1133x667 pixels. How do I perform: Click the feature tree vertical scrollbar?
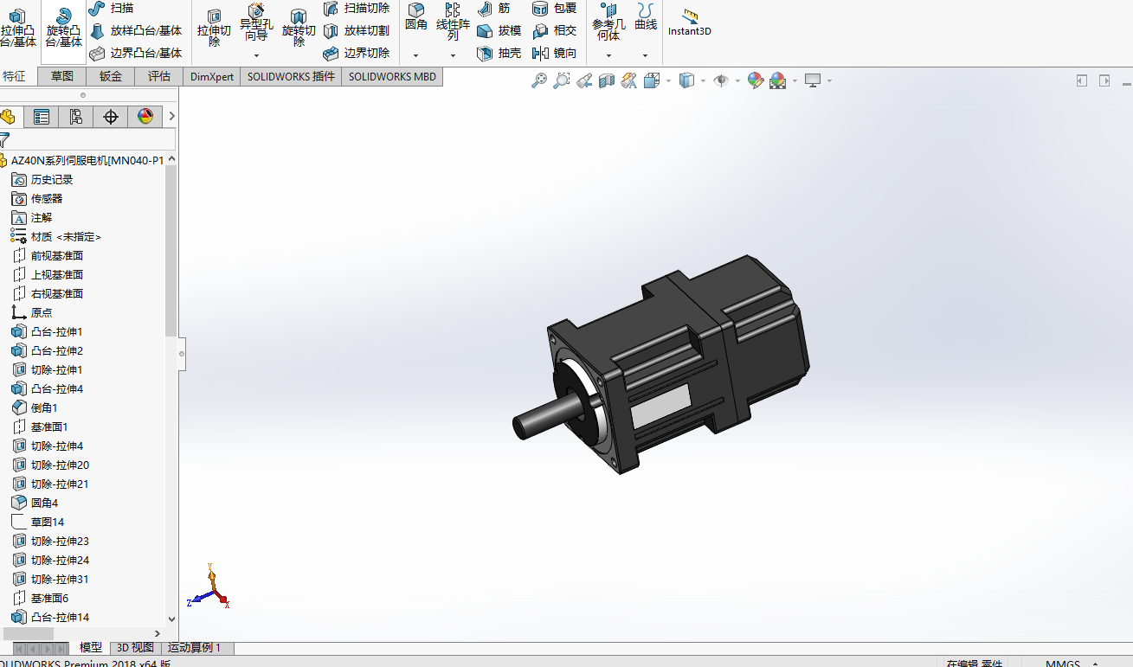click(x=171, y=251)
